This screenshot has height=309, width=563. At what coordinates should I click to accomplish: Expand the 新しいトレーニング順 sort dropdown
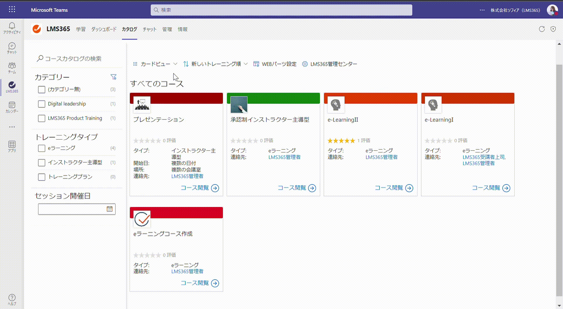216,64
